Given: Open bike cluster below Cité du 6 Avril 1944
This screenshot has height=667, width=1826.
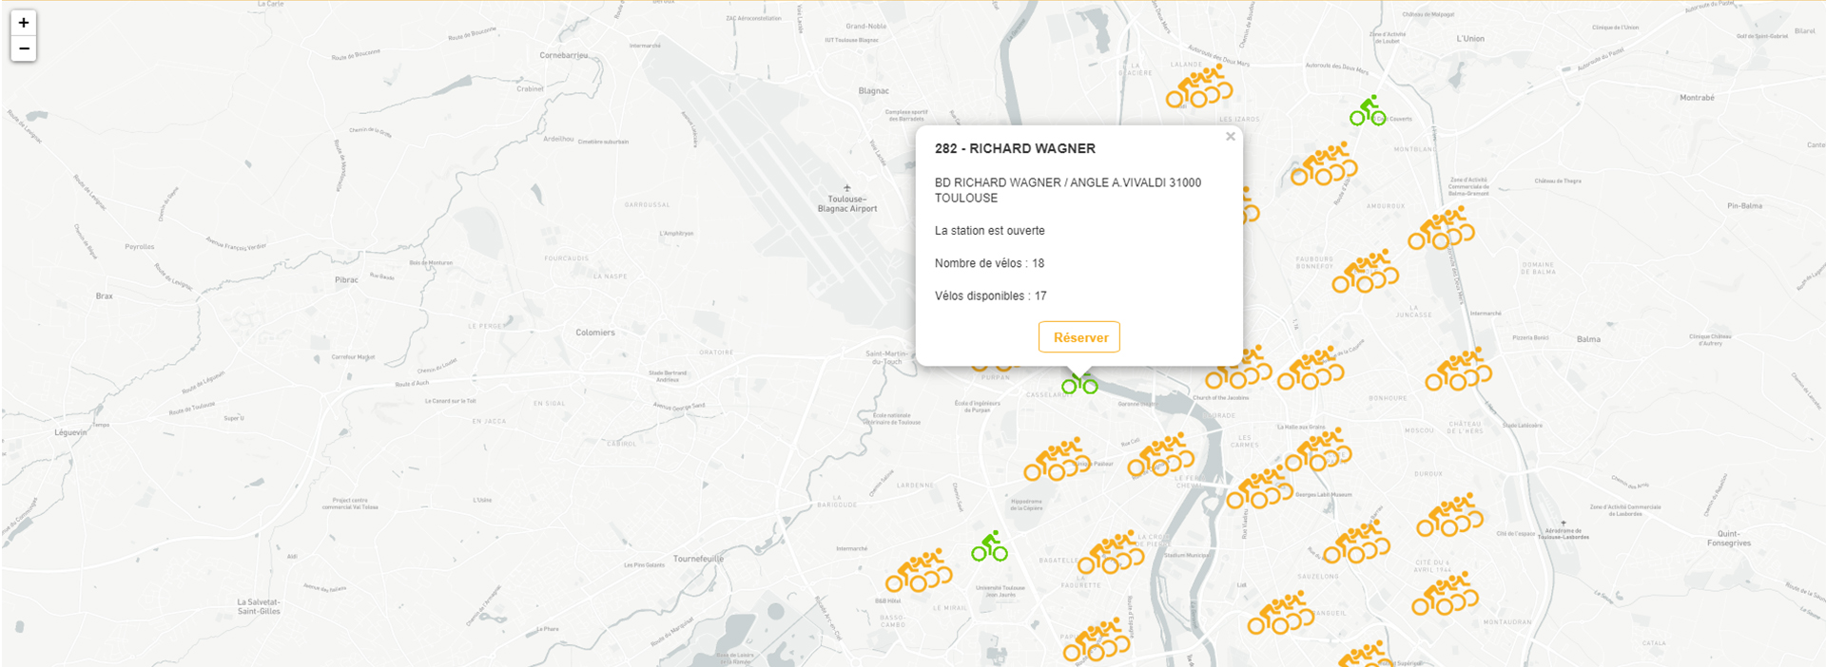Looking at the screenshot, I should point(1445,593).
